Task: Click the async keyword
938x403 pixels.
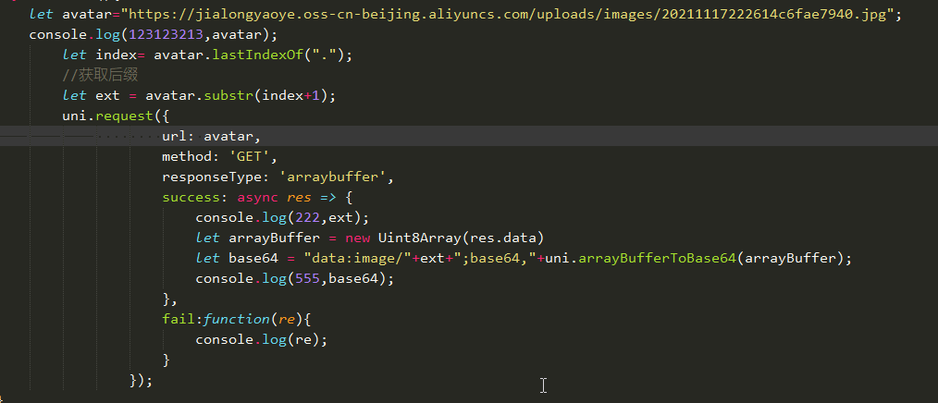Action: tap(258, 197)
